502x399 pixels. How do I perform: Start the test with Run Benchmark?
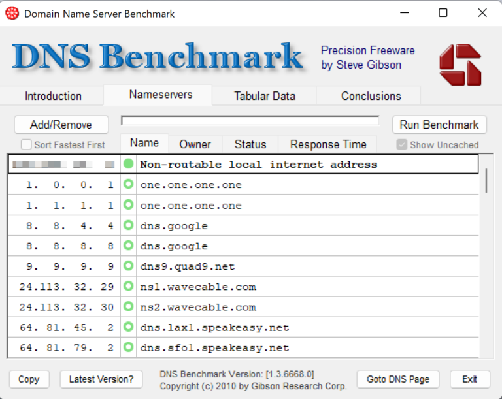tap(439, 125)
